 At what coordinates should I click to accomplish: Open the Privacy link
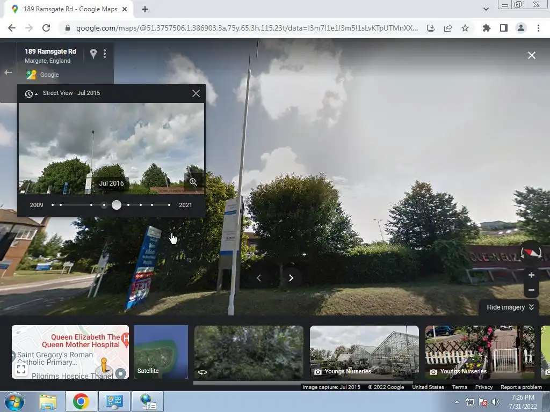[x=484, y=387]
